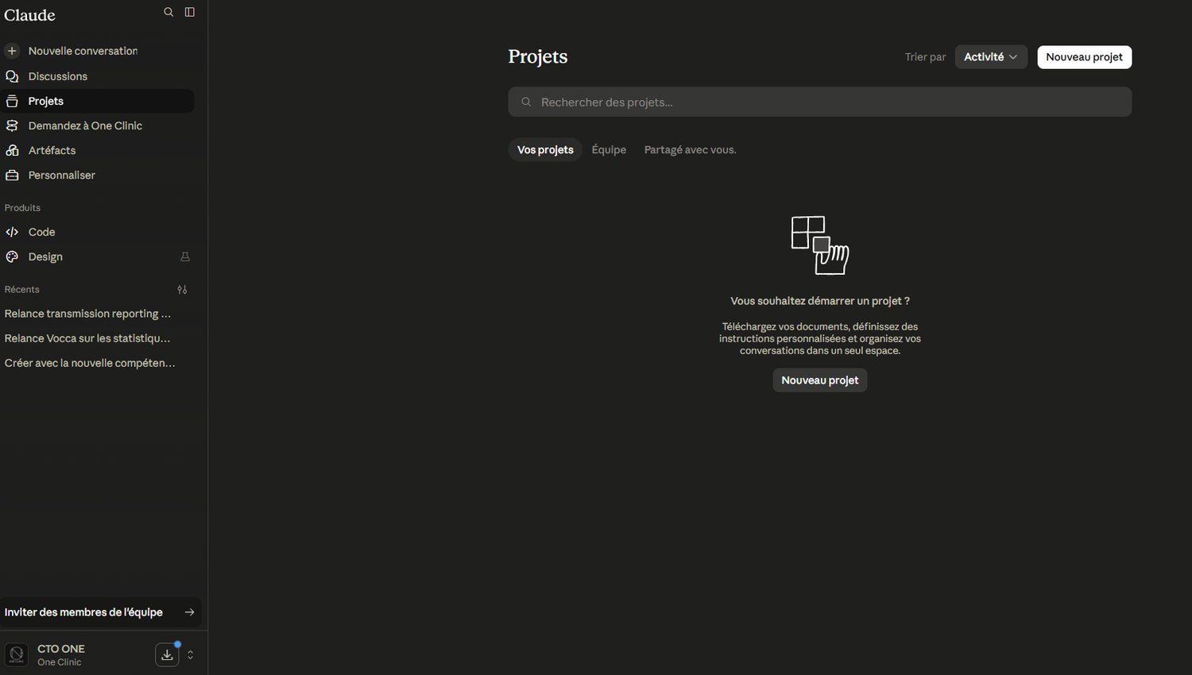The width and height of the screenshot is (1192, 675).
Task: Click the flask icon beside Design
Action: tap(185, 256)
